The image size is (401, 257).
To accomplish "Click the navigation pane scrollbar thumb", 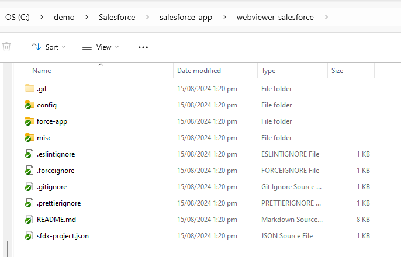I will 8,249.
